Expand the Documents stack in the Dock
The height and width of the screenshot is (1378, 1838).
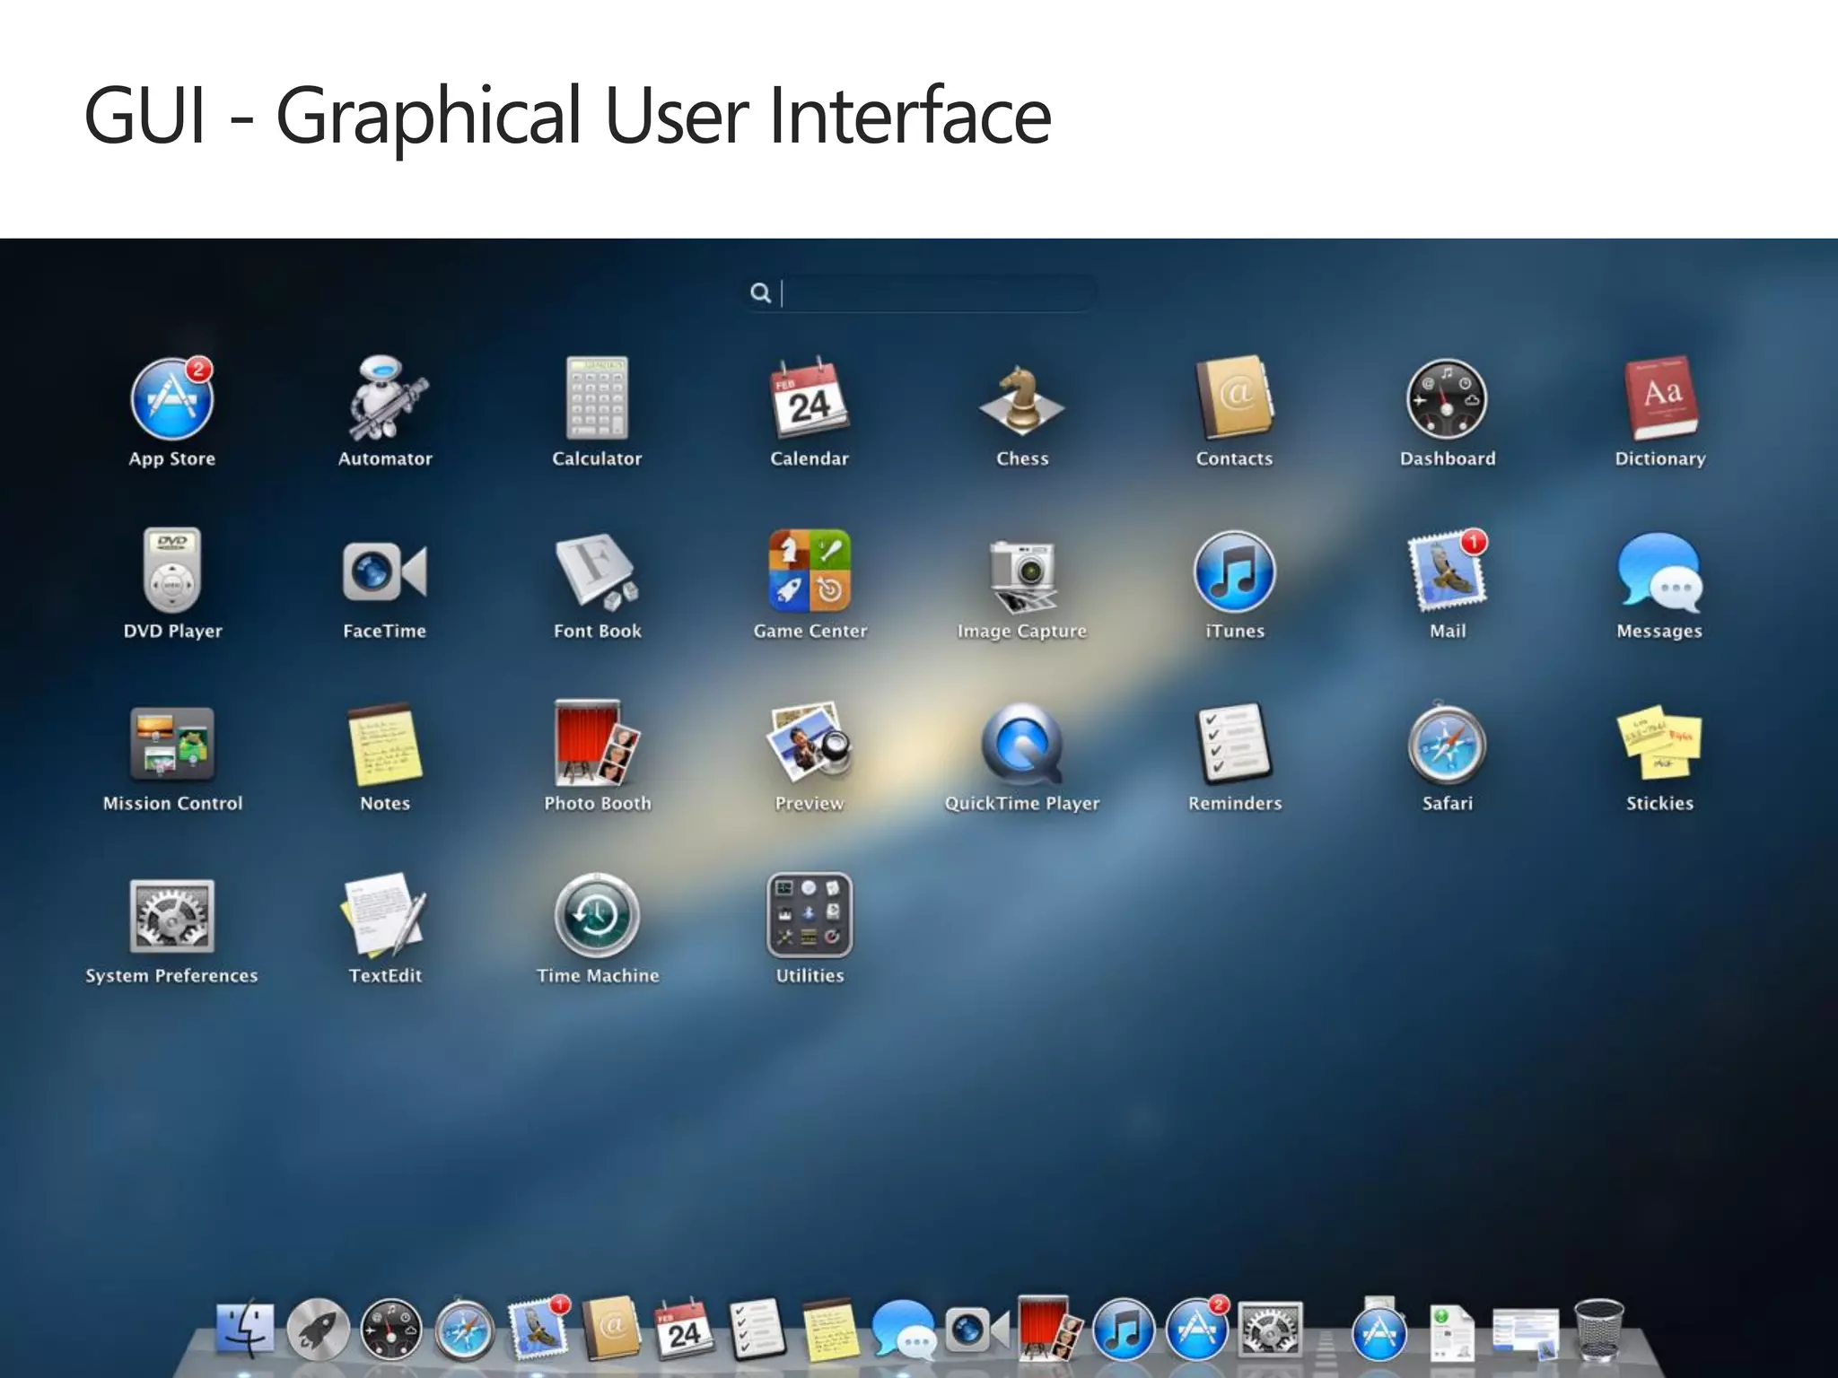point(1452,1333)
